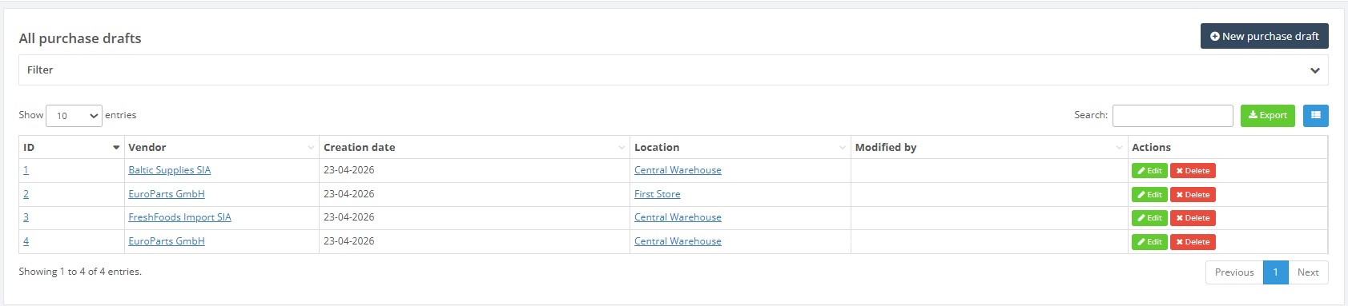Click the New purchase draft button
This screenshot has height=306, width=1348.
[x=1264, y=36]
